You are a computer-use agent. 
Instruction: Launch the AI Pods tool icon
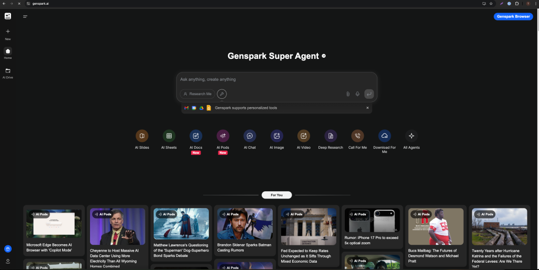223,136
